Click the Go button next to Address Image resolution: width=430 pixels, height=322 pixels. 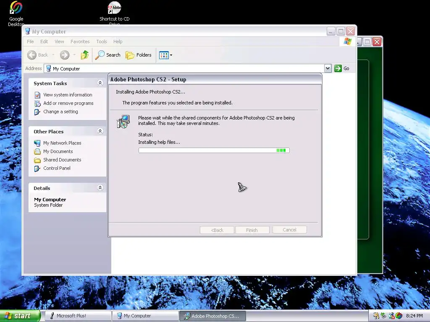[x=342, y=68]
